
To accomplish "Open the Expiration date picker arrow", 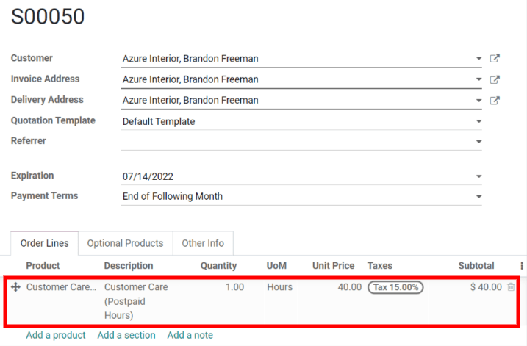I will [478, 176].
